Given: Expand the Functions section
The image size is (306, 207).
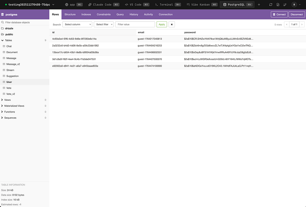Looking at the screenshot, I should pyautogui.click(x=2, y=112).
